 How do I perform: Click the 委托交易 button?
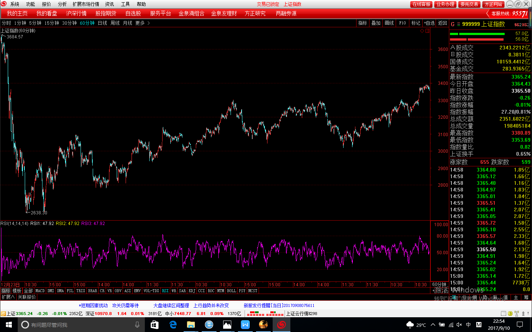pyautogui.click(x=469, y=4)
